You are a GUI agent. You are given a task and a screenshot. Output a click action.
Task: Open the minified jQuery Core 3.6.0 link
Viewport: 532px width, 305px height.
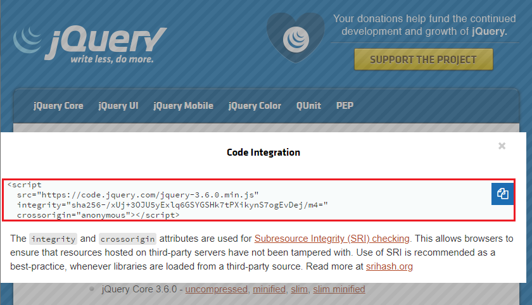tap(269, 289)
